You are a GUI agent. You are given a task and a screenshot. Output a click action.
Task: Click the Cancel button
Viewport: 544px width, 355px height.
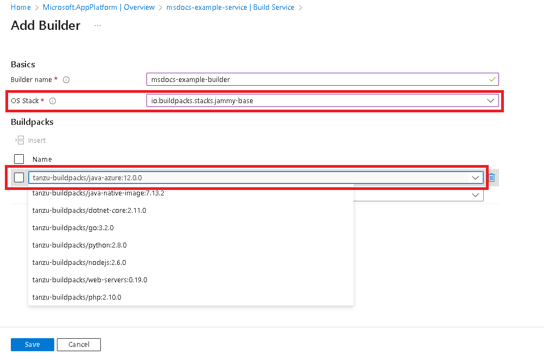coord(79,345)
